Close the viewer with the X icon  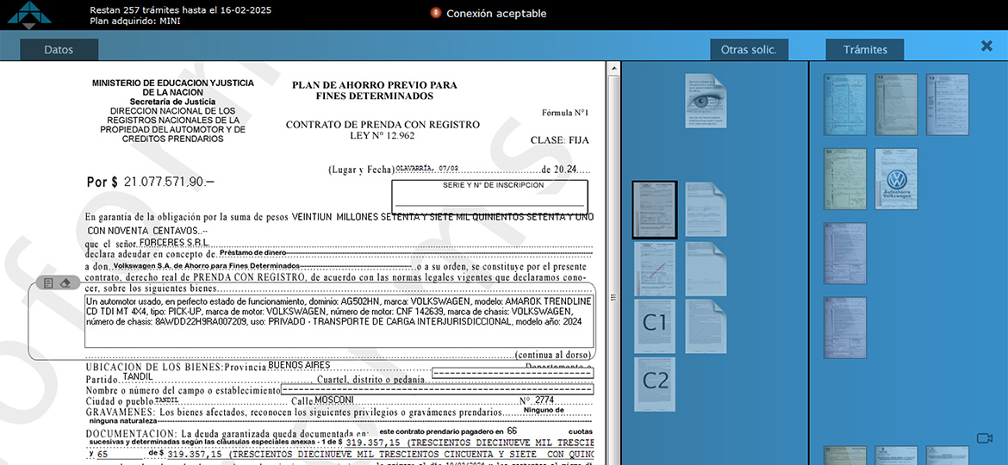pyautogui.click(x=986, y=46)
